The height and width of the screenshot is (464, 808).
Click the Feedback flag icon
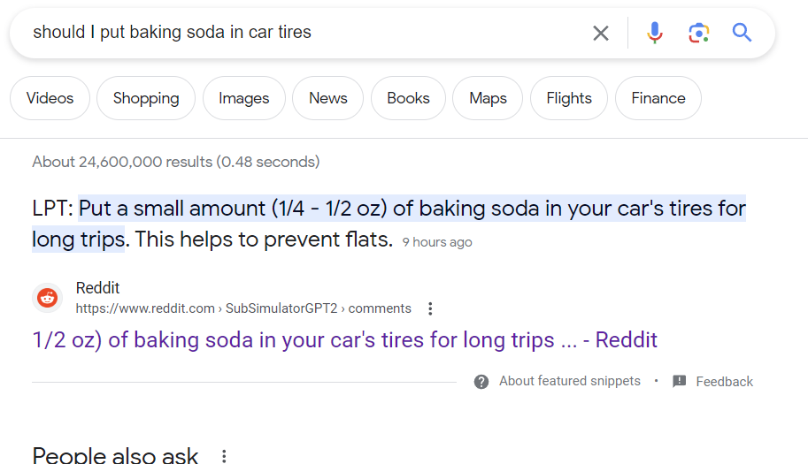coord(679,381)
